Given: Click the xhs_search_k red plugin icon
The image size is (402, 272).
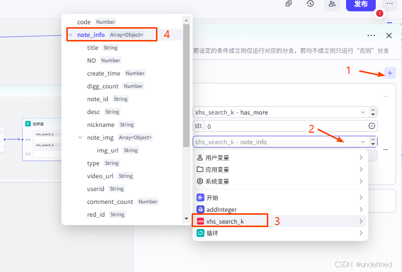Looking at the screenshot, I should coord(200,221).
